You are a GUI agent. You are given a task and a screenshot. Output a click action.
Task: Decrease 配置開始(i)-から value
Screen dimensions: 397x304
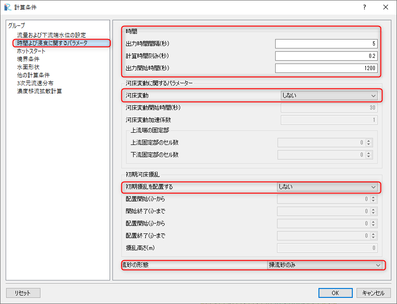[x=373, y=201]
